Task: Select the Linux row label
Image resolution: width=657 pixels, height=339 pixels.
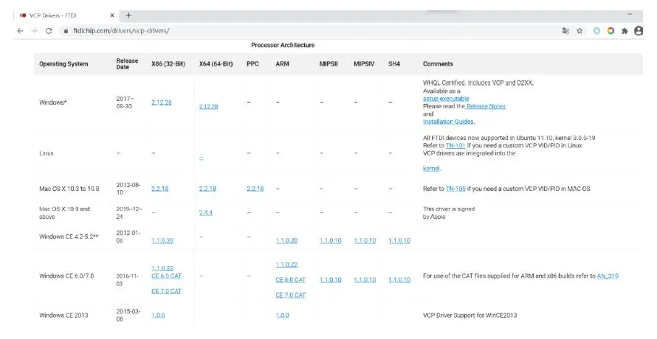Action: tap(47, 153)
